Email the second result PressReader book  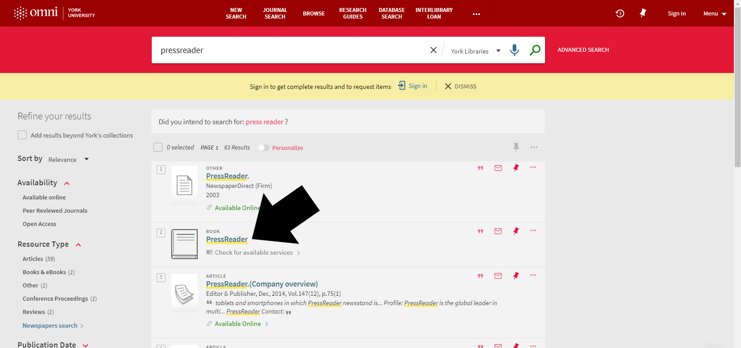point(498,231)
